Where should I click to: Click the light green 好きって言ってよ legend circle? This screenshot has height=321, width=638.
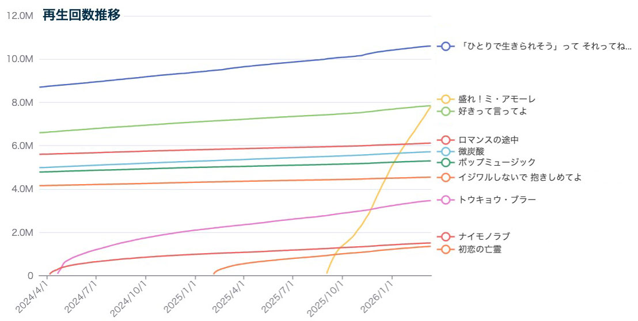coord(445,111)
